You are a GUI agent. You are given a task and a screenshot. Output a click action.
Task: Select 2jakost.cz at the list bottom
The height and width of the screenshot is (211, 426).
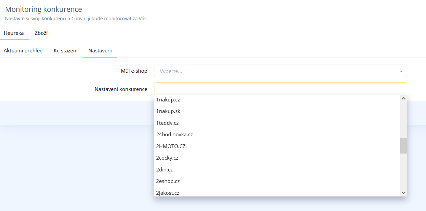coord(167,193)
